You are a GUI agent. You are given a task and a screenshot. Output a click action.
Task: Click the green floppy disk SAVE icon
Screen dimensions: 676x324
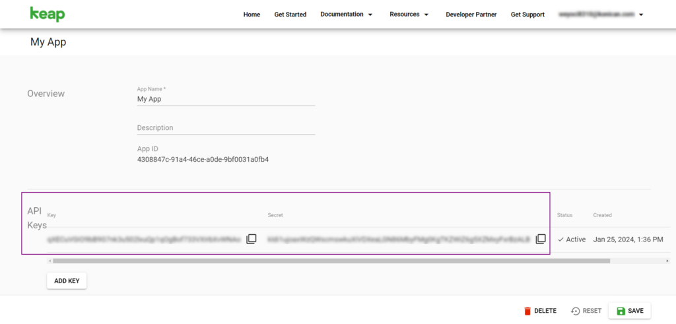[x=621, y=311]
